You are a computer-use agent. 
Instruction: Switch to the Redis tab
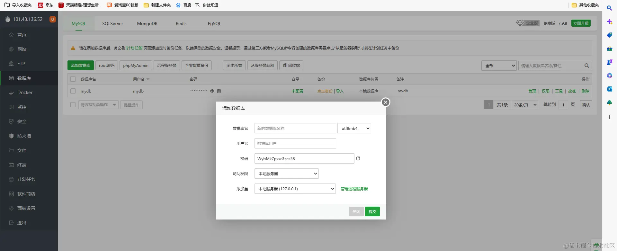181,23
